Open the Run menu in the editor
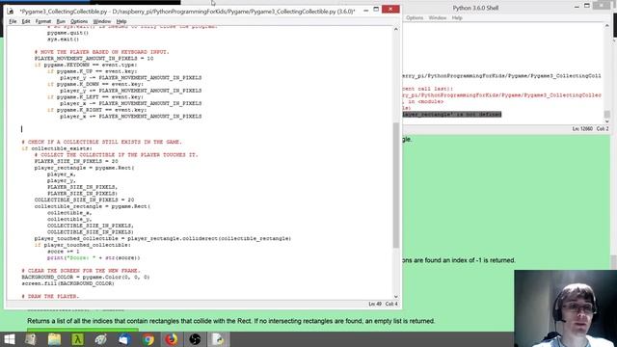Viewport: 617px width, 347px height. 61,21
